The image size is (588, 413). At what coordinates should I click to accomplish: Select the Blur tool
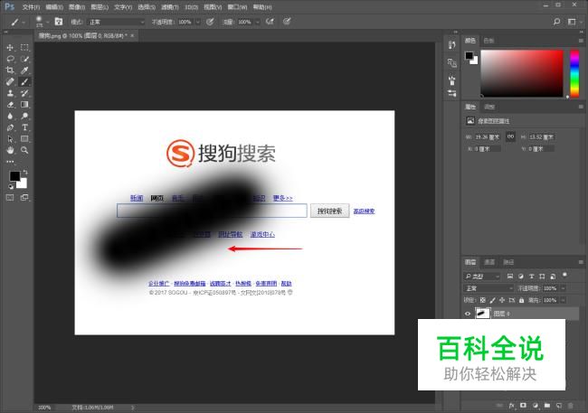[x=10, y=117]
